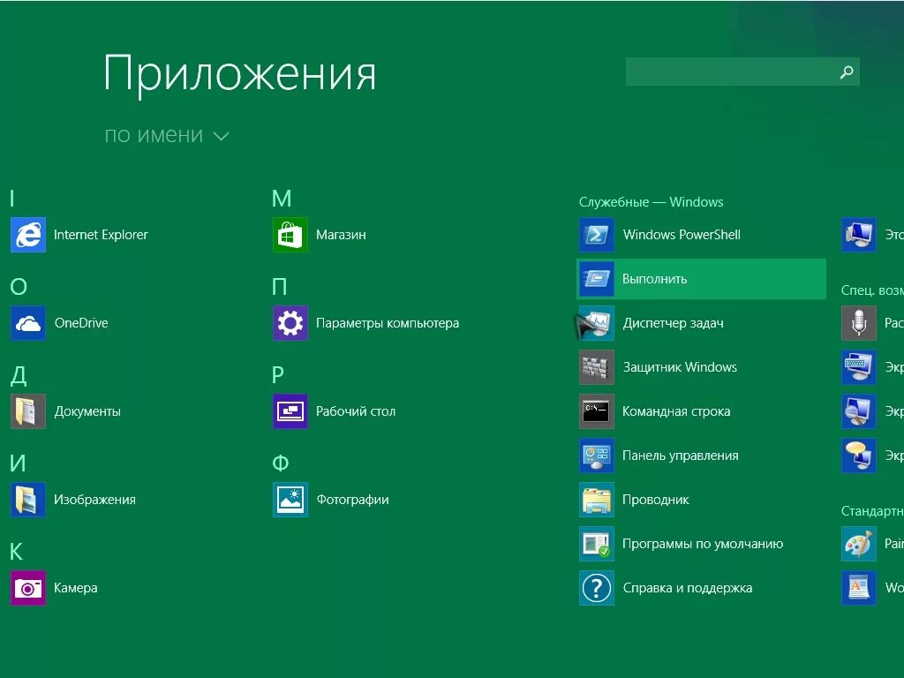904x678 pixels.
Task: Open the Проводник file explorer icon
Action: [597, 500]
